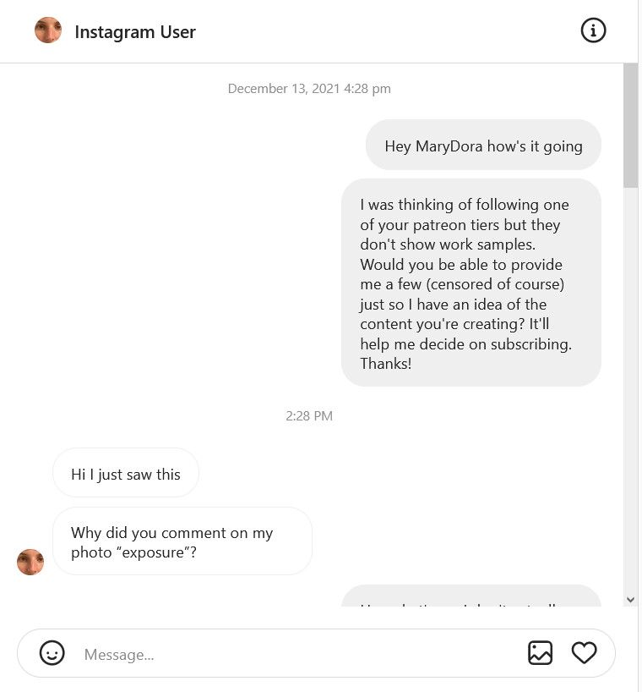642x692 pixels.
Task: Click the sender avatar beside received messages
Action: point(30,562)
